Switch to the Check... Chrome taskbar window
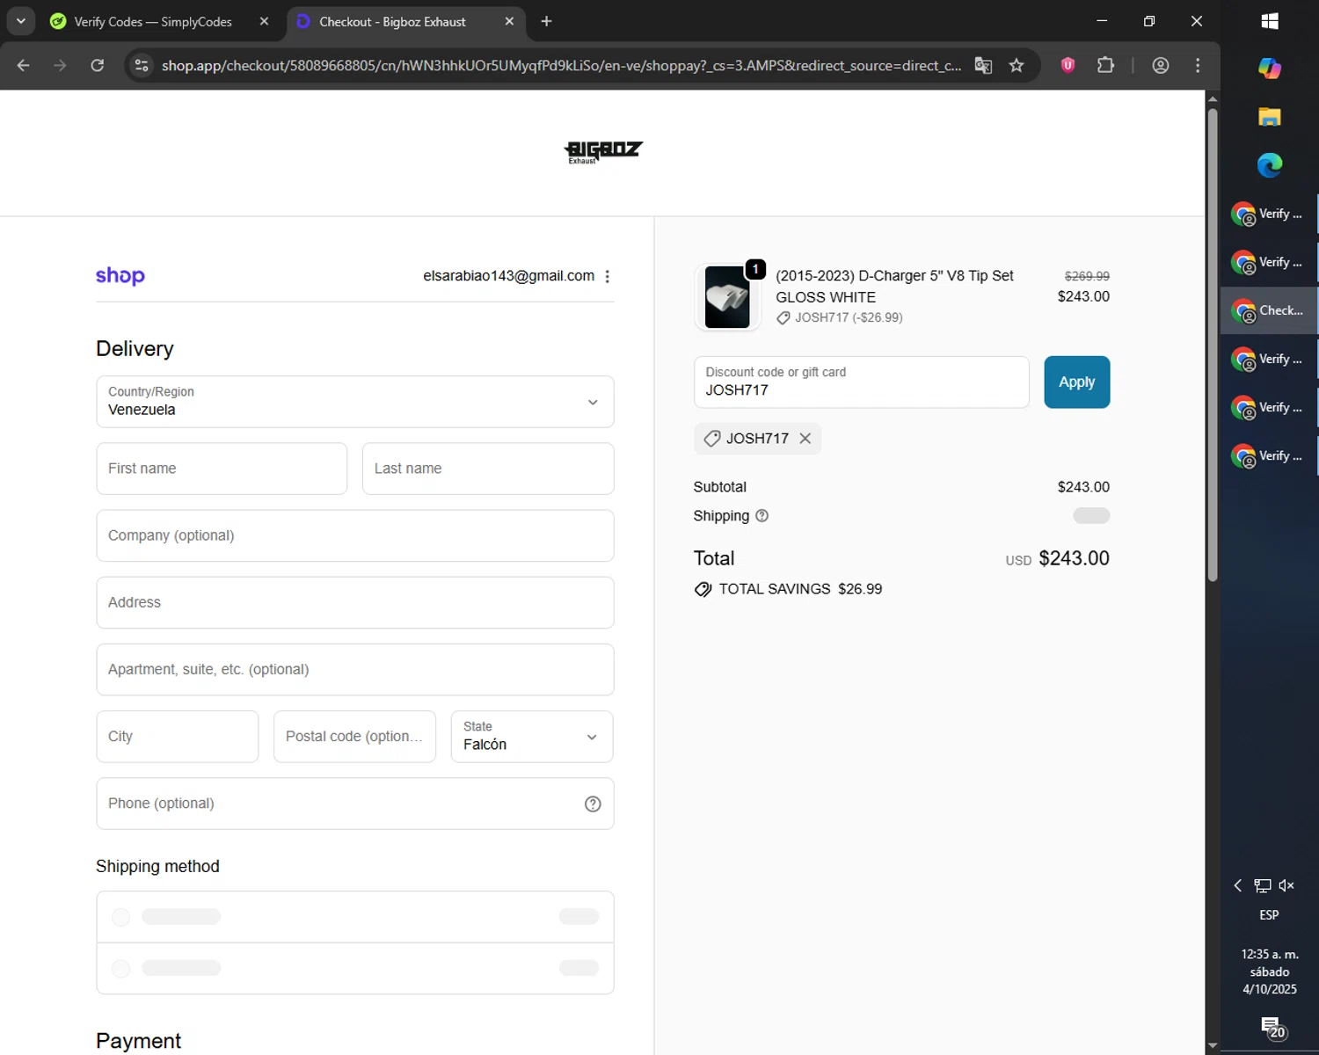 click(1270, 310)
